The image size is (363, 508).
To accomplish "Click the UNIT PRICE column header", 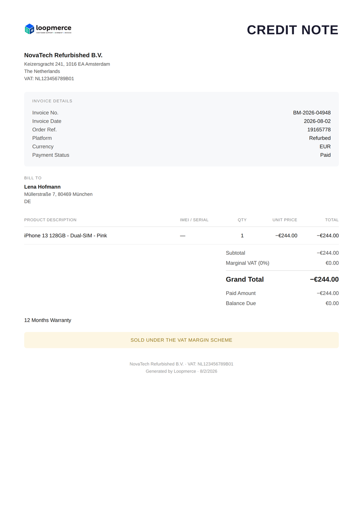I will [285, 220].
